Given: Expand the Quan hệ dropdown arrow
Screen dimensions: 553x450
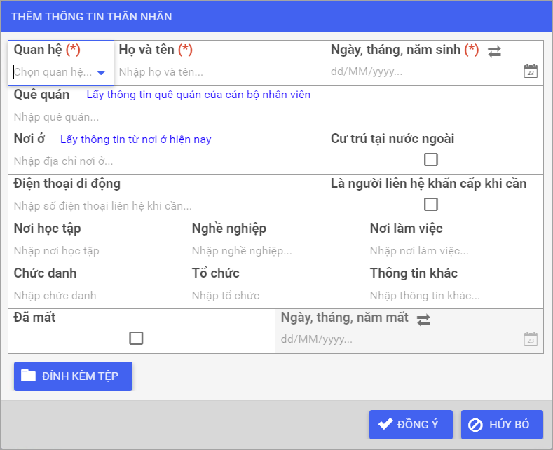Looking at the screenshot, I should pyautogui.click(x=101, y=73).
